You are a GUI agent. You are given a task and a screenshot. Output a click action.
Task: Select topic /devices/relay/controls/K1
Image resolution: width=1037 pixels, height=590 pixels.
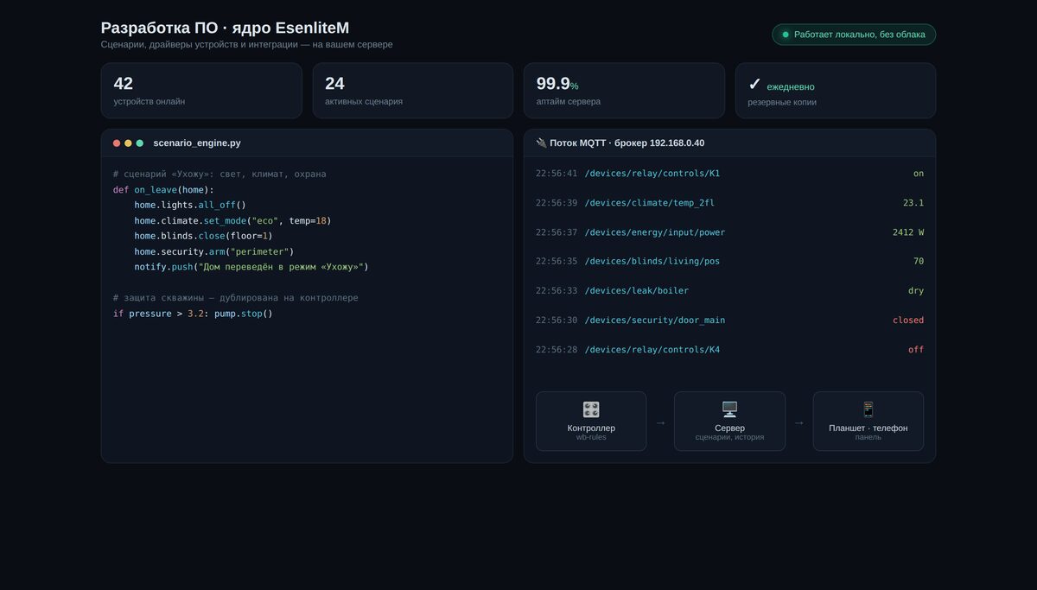click(652, 174)
